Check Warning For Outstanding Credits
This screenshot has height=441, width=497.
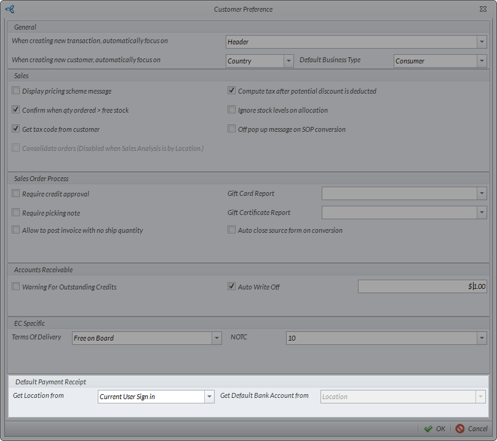coord(16,287)
